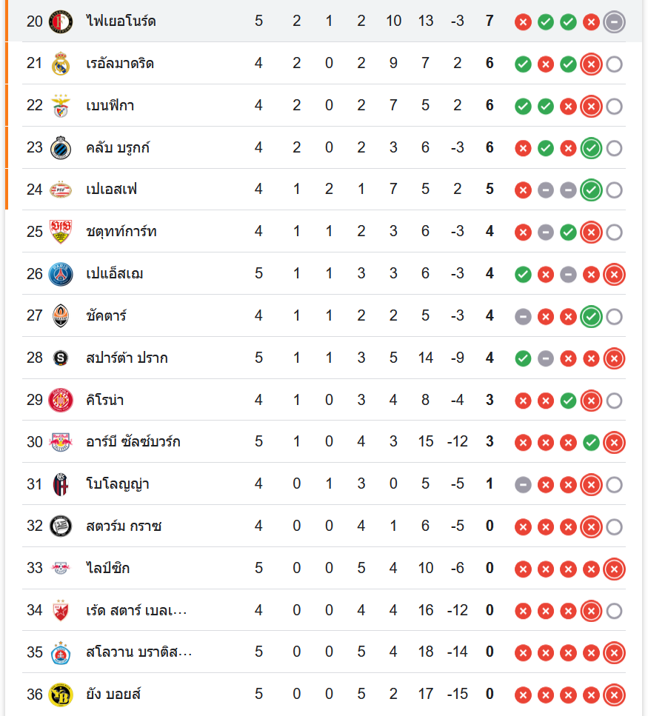Click Real Madrid's empty upcoming match circle
Viewport: 648px width, 716px height.
pyautogui.click(x=614, y=64)
